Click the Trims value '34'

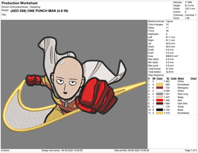click(167, 31)
